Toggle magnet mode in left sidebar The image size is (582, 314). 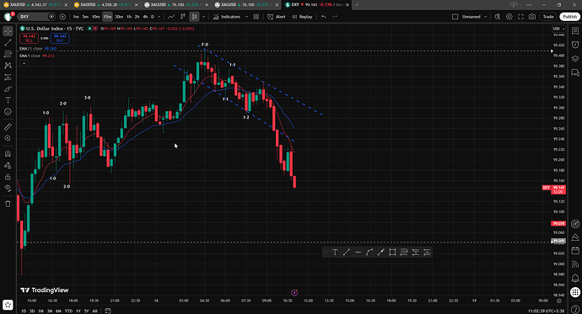point(8,153)
